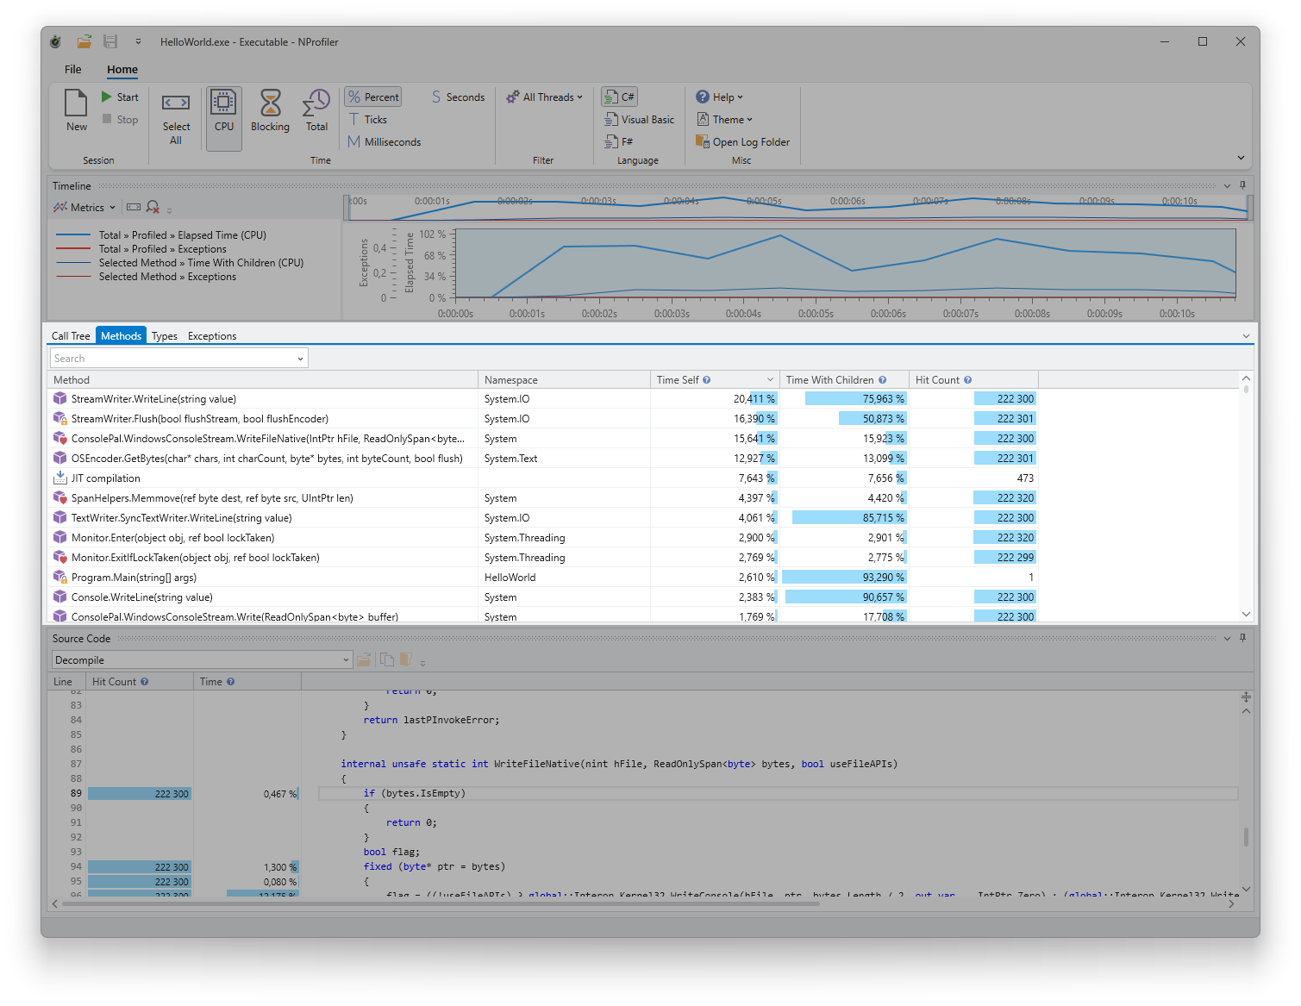Enable Percent time display
This screenshot has height=1006, width=1301.
click(x=373, y=97)
